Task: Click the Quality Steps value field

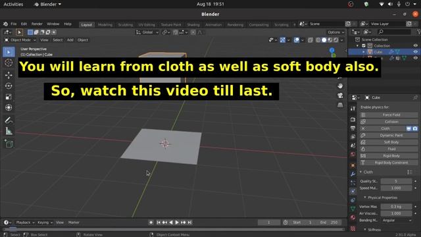Action: [x=396, y=182]
